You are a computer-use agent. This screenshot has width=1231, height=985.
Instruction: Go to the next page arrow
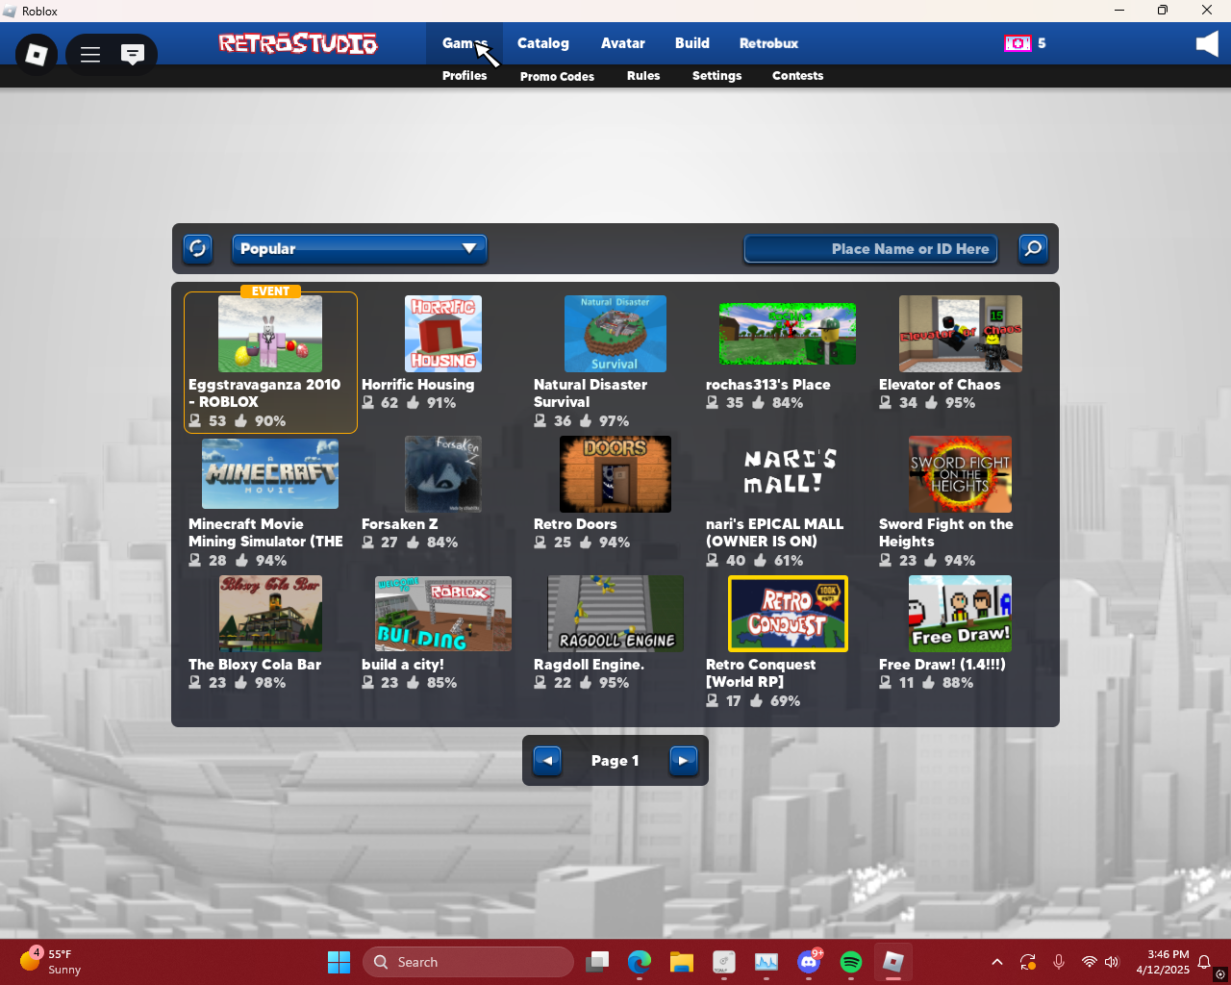pyautogui.click(x=683, y=760)
